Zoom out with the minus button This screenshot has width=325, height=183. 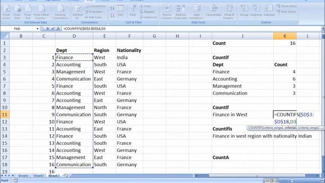click(x=292, y=180)
